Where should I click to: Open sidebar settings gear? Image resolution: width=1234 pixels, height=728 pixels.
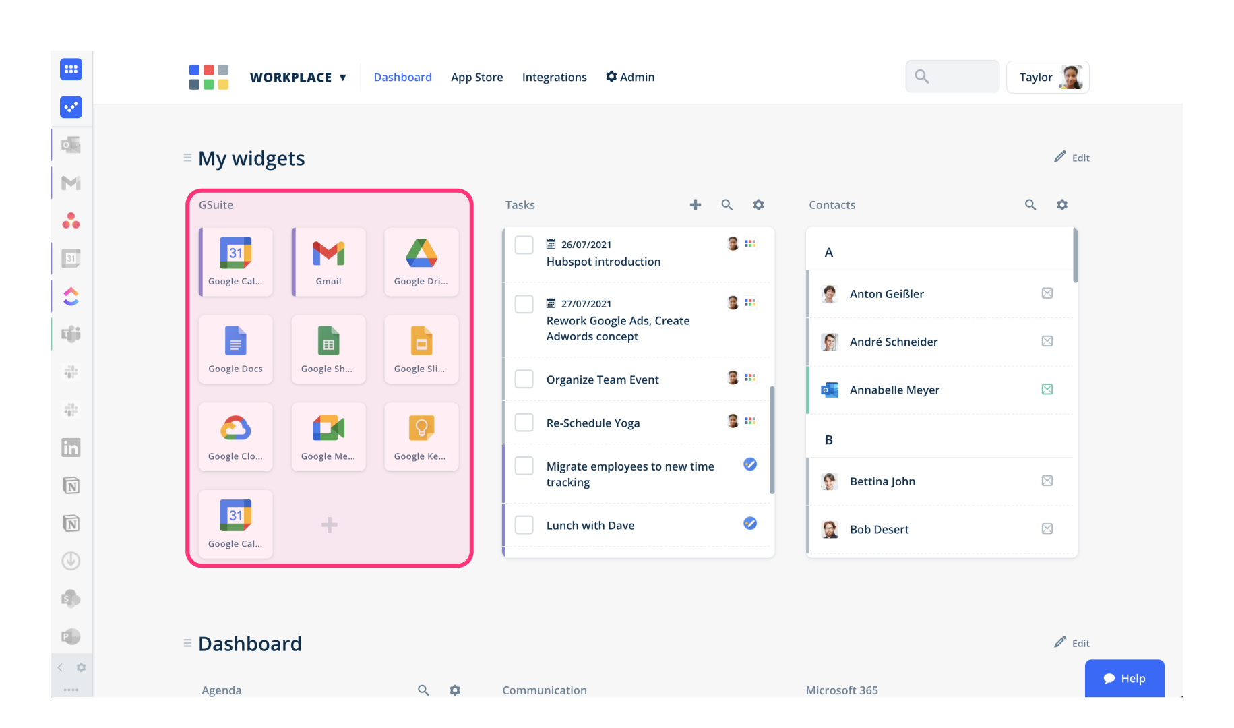[81, 667]
